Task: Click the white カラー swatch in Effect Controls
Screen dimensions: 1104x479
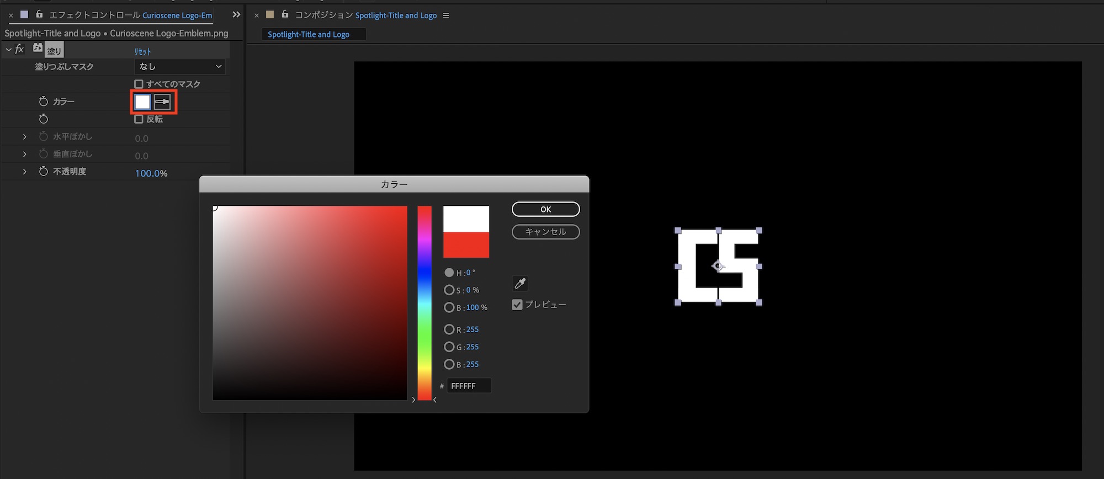Action: [142, 102]
